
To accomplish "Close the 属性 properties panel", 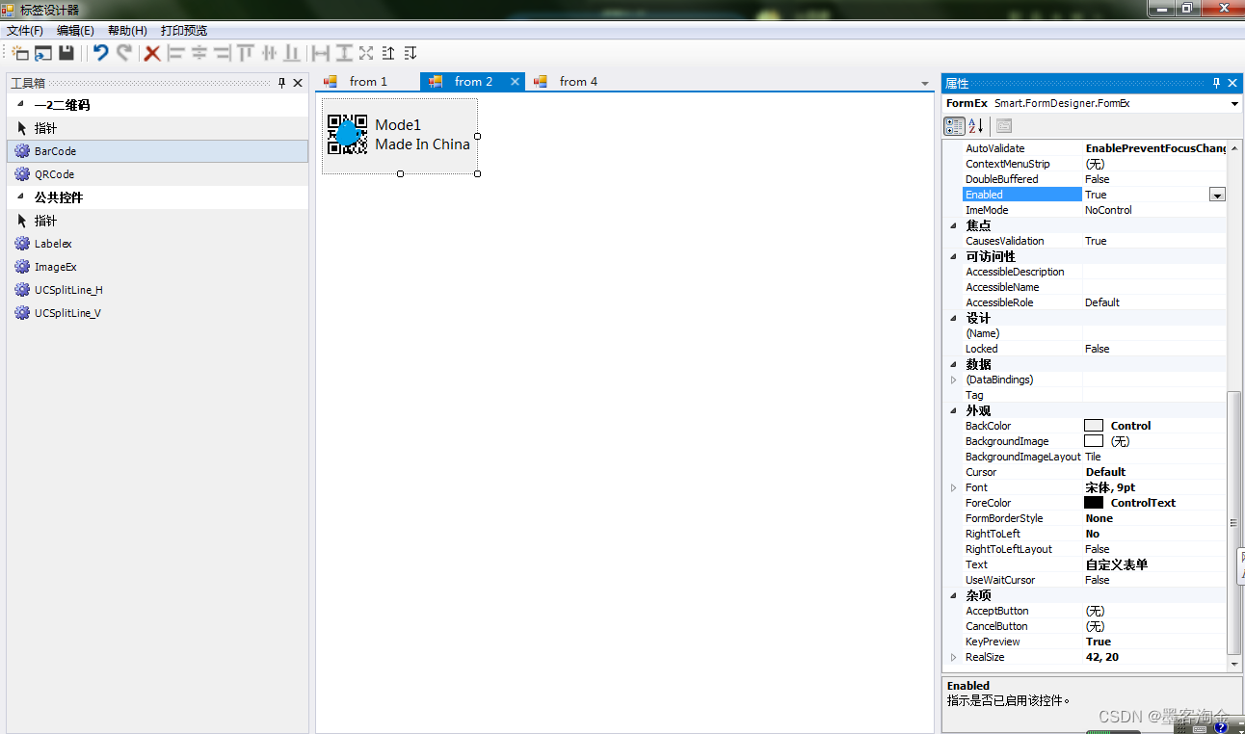I will pos(1232,83).
